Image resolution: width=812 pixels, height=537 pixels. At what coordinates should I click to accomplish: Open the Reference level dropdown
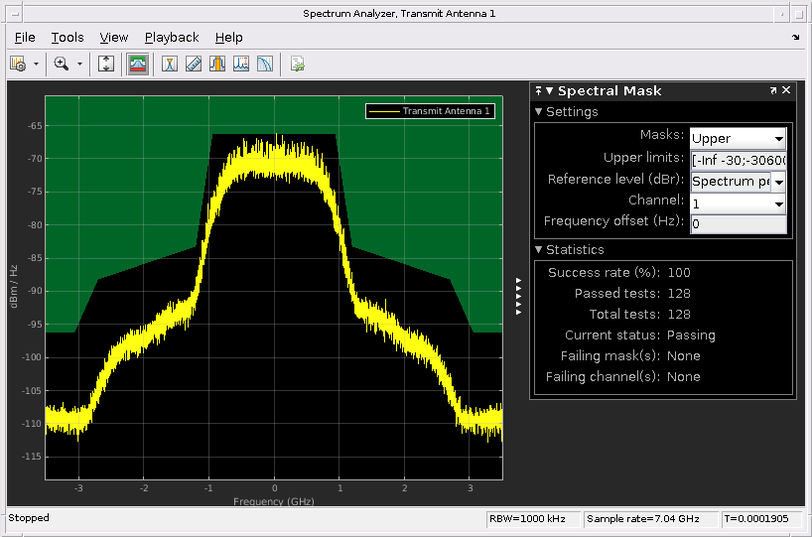[738, 181]
